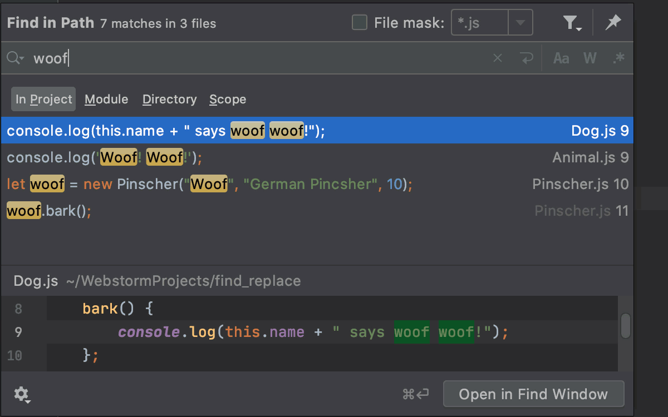
Task: Open filter options via the funnel icon
Action: pos(570,23)
